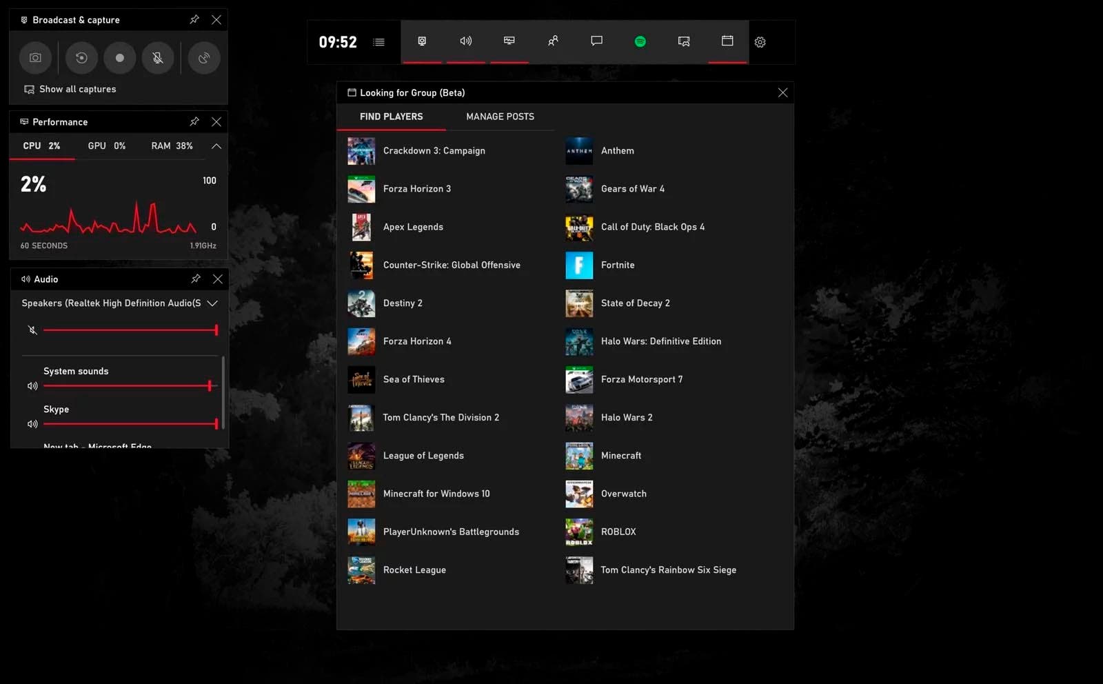1103x684 pixels.
Task: Select Forza Horizon 3
Action: click(417, 189)
